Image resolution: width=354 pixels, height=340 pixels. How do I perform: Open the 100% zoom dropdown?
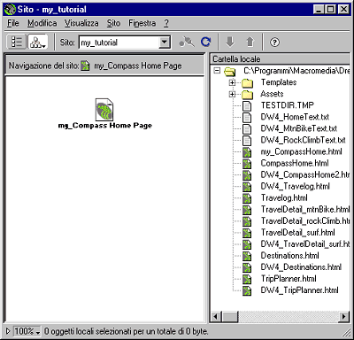click(x=27, y=331)
